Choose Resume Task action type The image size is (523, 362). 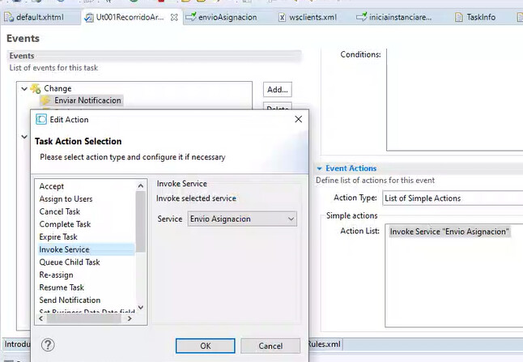click(x=62, y=287)
